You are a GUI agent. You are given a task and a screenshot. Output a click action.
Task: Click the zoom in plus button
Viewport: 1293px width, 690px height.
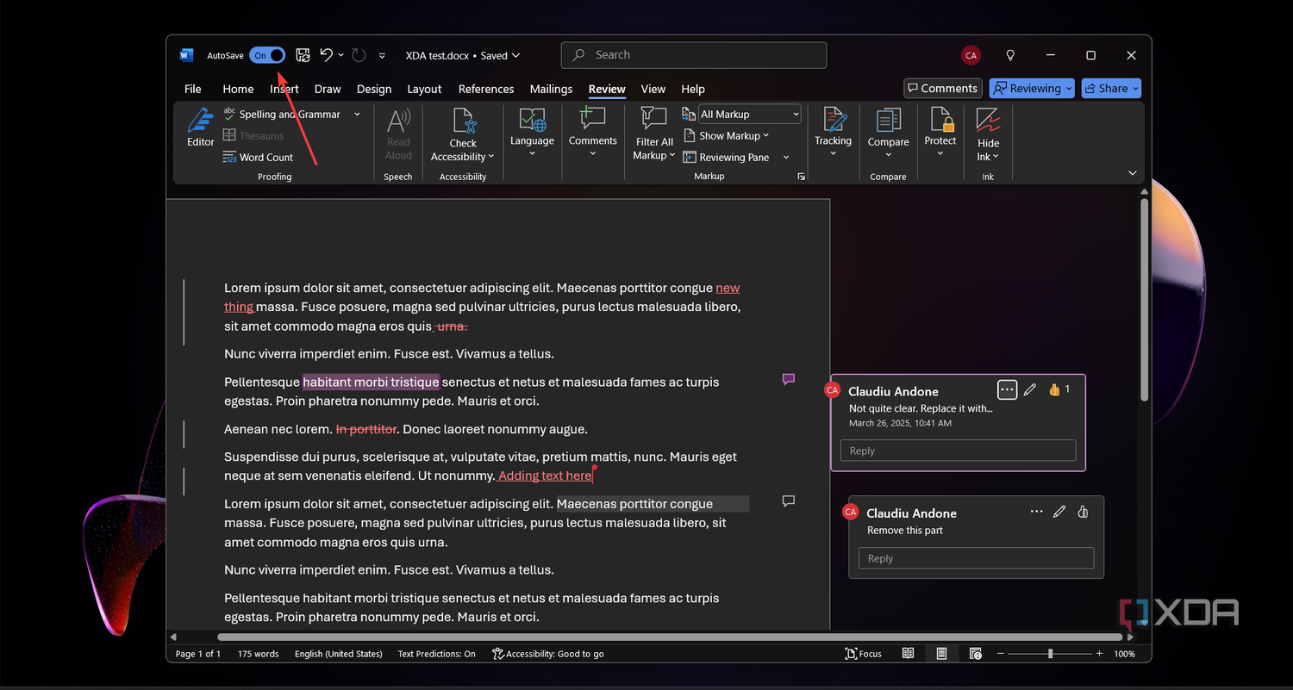click(x=1099, y=654)
